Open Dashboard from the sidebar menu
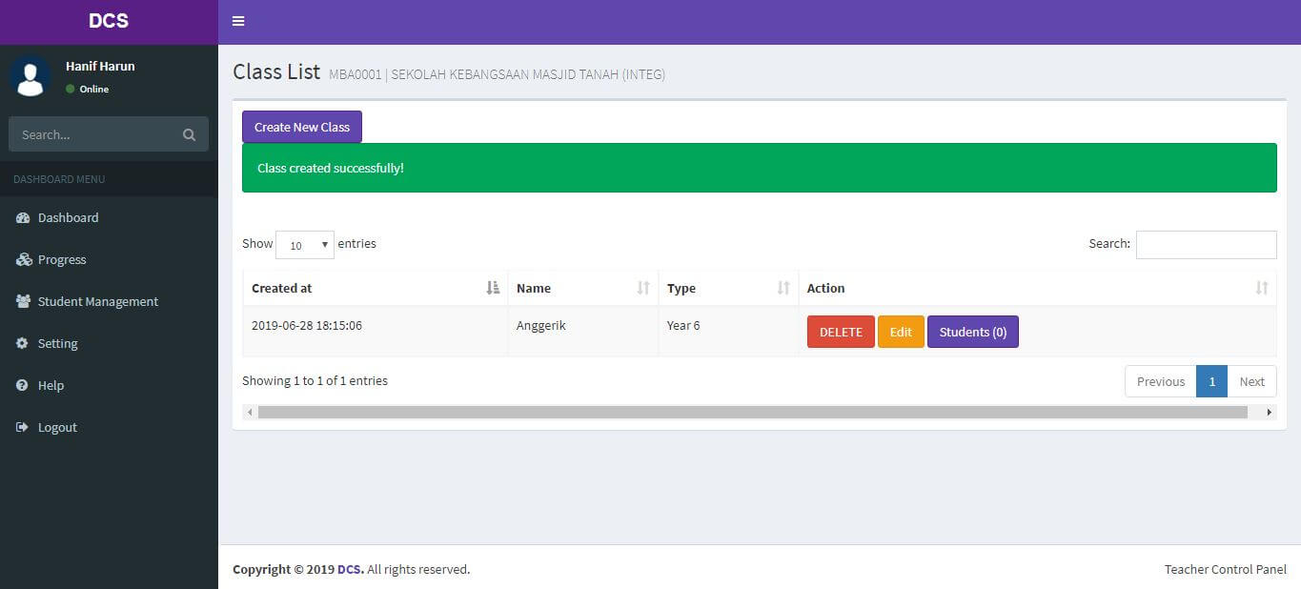 (x=109, y=217)
